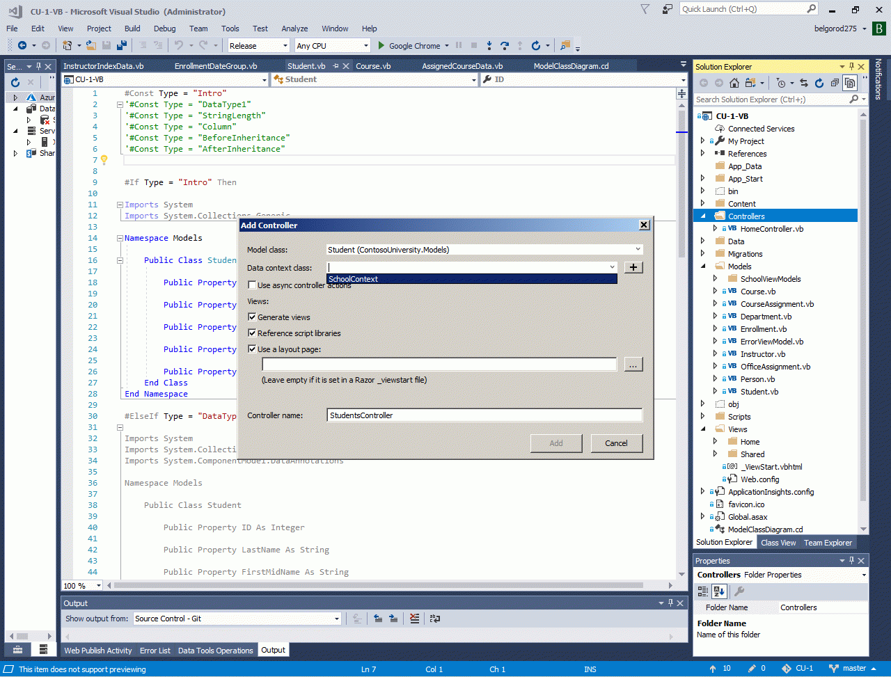Viewport: 891px width, 677px height.
Task: Click the Cancel button in Add Controller
Action: pyautogui.click(x=617, y=443)
